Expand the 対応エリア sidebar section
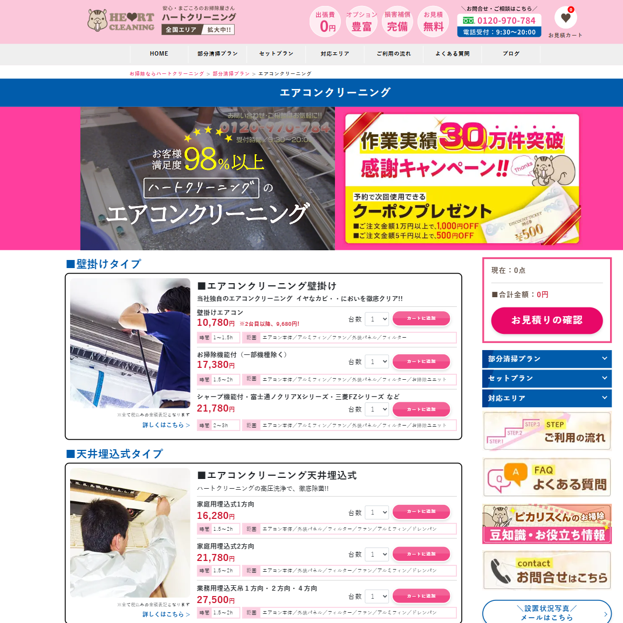 point(546,399)
